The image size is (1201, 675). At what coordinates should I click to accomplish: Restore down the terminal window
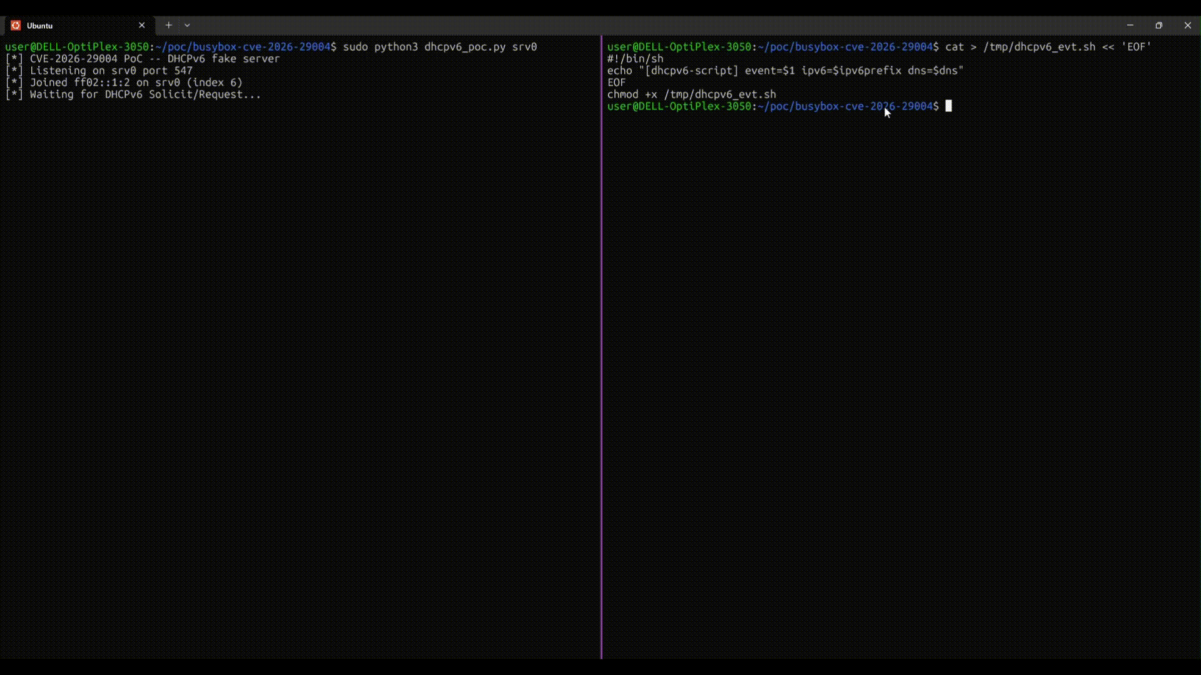(1158, 26)
